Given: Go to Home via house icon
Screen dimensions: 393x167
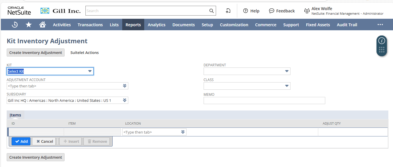Looking at the screenshot, I should point(43,25).
